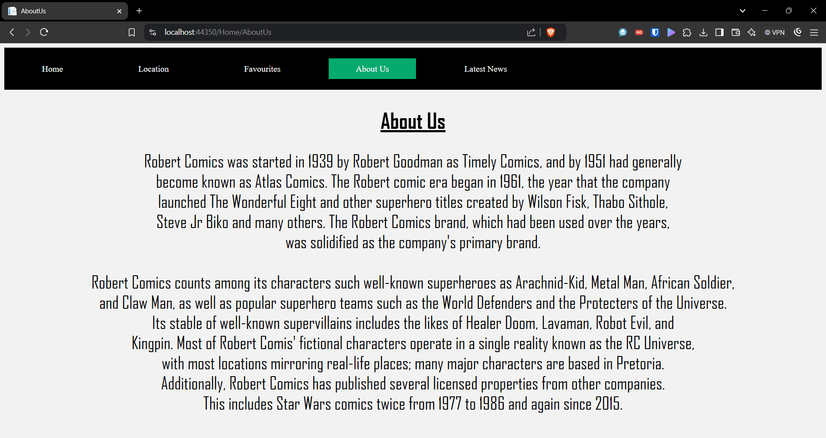The height and width of the screenshot is (438, 826).
Task: Select the Latest News menu item
Action: point(485,69)
